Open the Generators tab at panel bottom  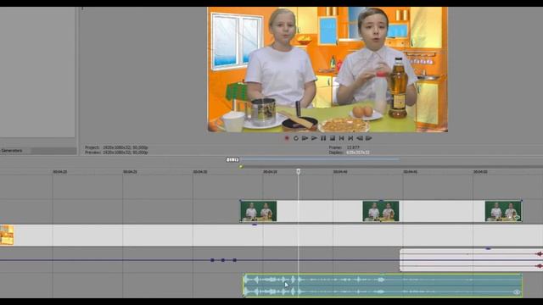12,151
